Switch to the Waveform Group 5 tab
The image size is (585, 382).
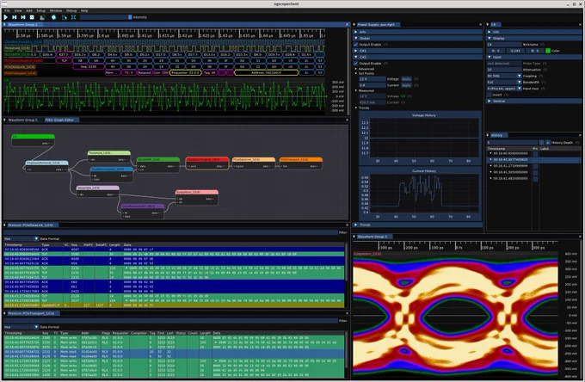coord(22,120)
